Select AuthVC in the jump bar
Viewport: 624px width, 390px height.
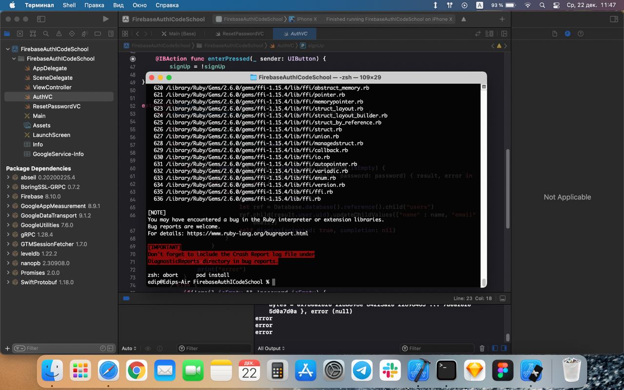pyautogui.click(x=282, y=45)
